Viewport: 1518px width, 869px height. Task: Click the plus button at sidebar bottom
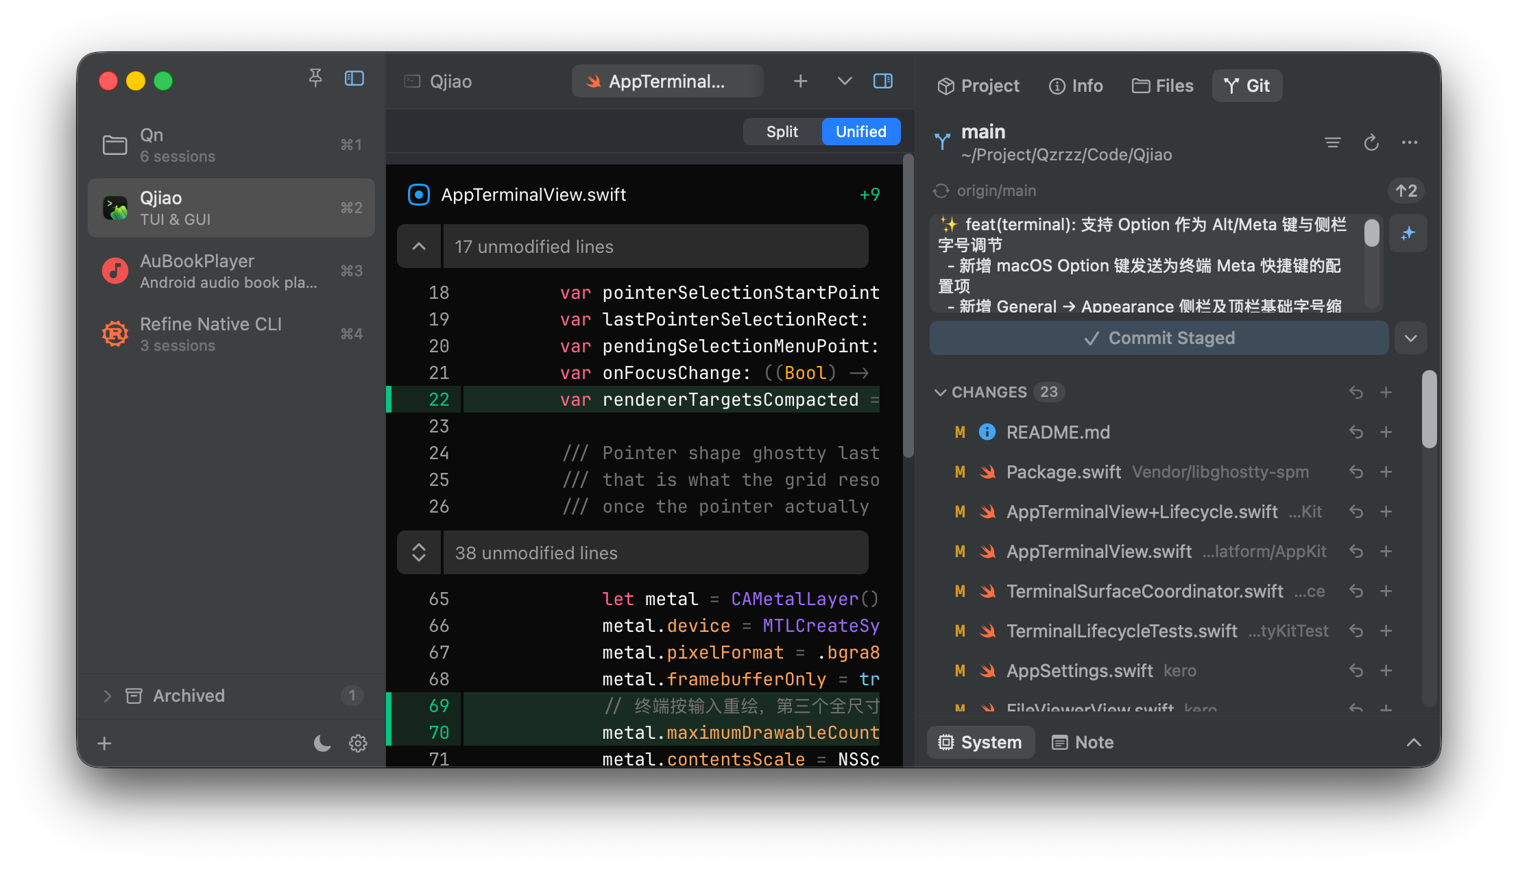(104, 744)
